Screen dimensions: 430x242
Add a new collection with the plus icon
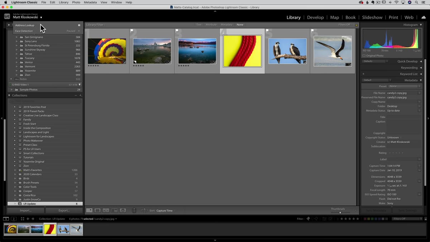point(81,96)
